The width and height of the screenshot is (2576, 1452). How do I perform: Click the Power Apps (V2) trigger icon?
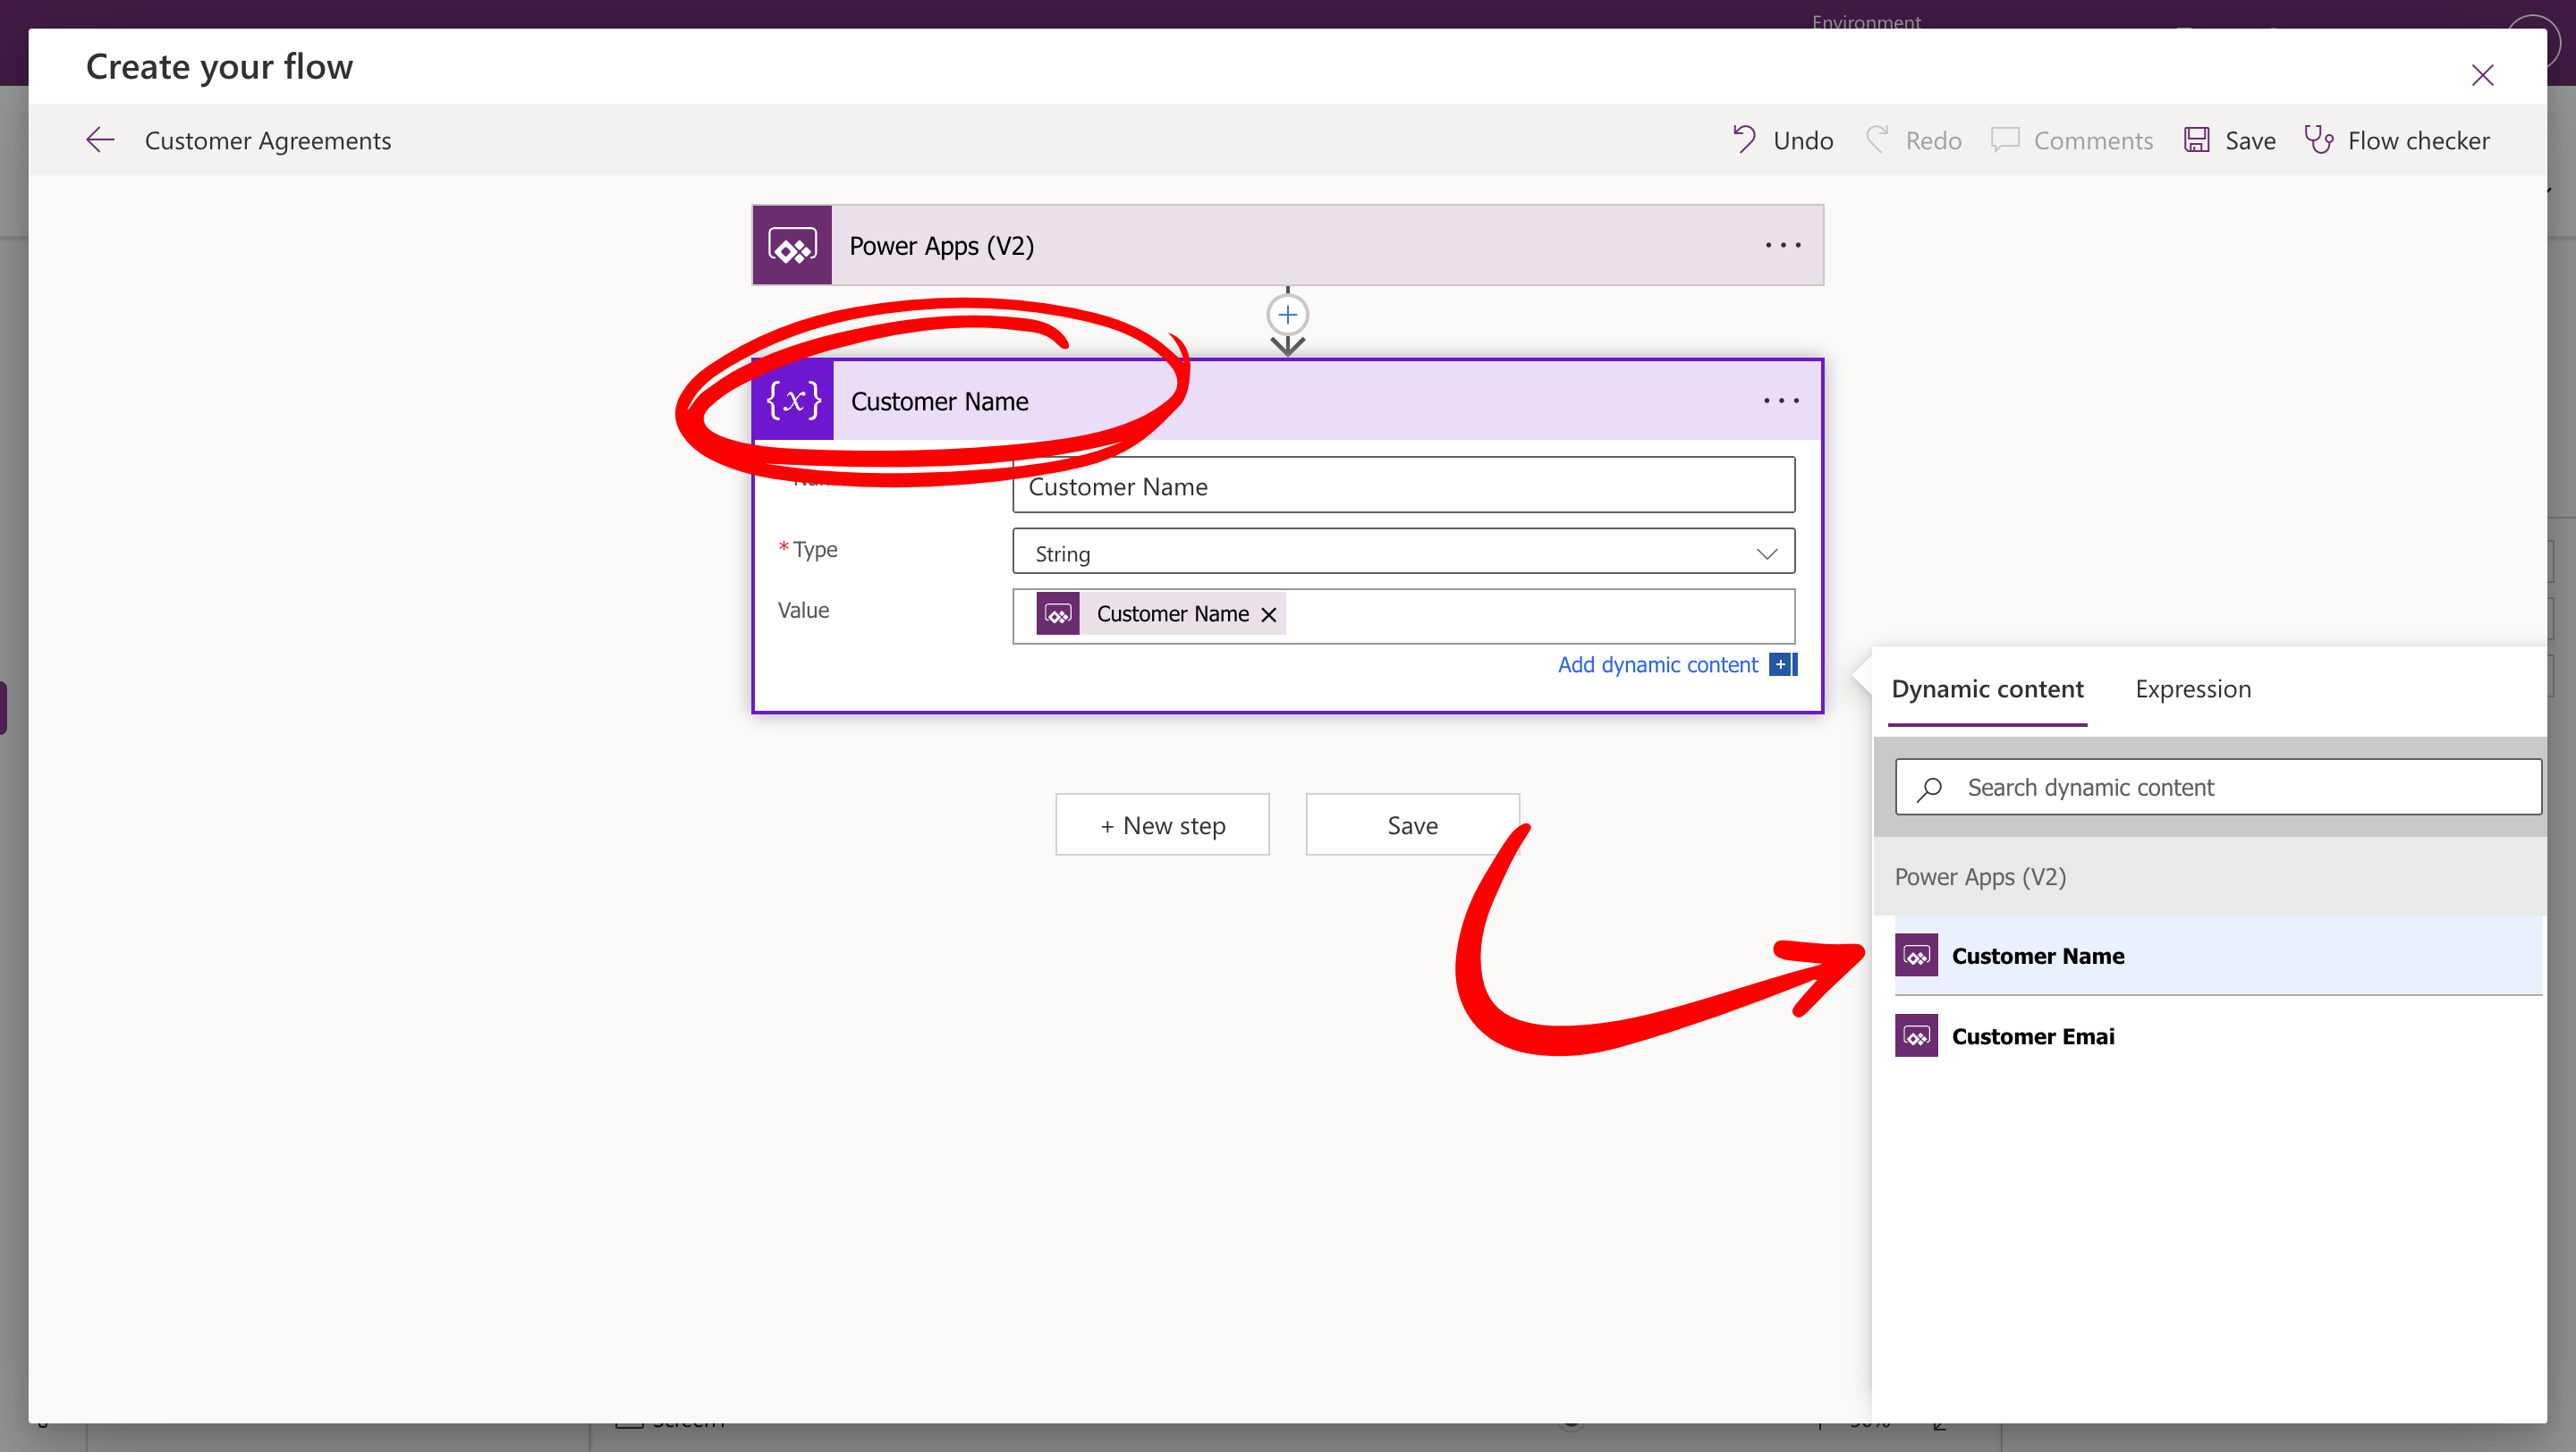point(792,246)
